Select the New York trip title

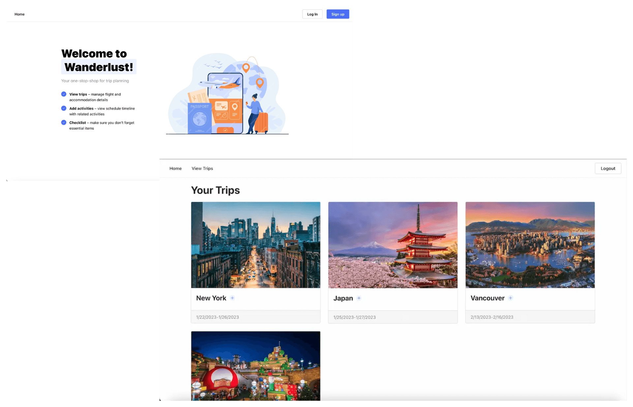tap(211, 298)
